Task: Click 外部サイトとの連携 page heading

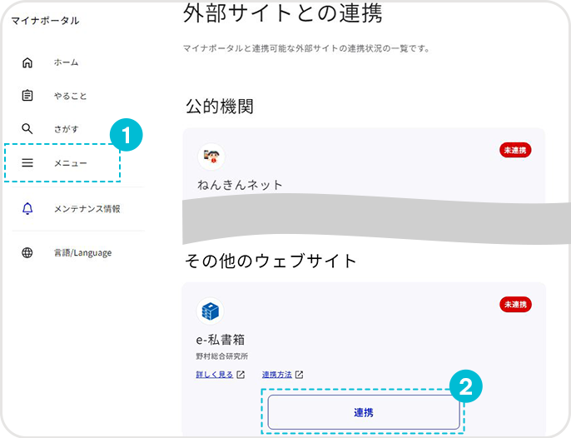Action: [x=283, y=13]
